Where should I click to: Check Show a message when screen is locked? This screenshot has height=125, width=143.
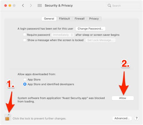(x=24, y=40)
